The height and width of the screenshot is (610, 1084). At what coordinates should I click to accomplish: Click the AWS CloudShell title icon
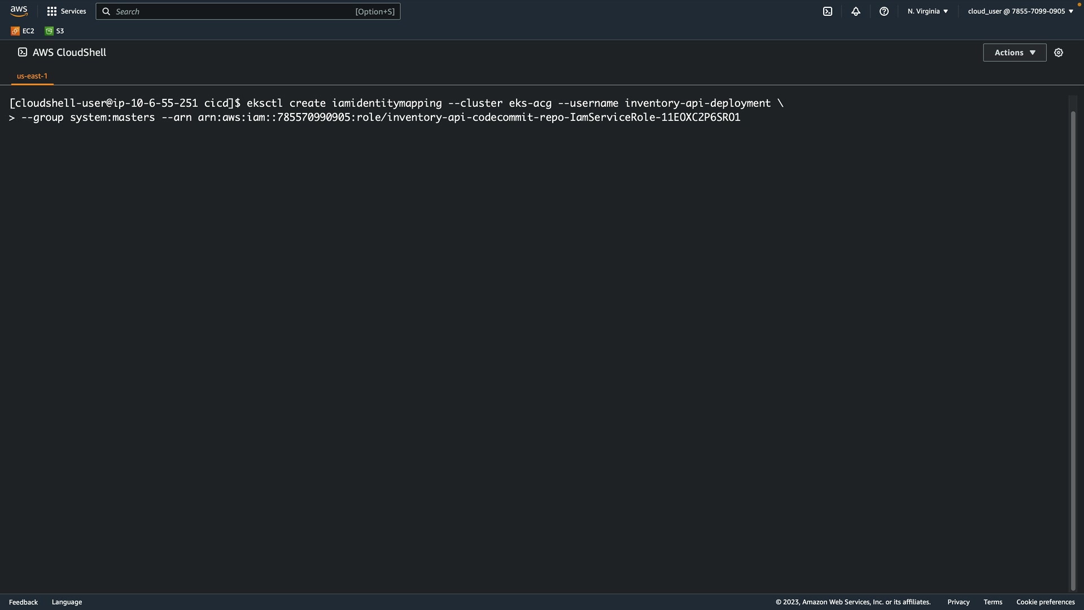[23, 53]
